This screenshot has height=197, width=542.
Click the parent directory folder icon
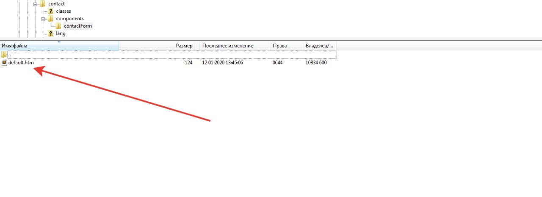pyautogui.click(x=4, y=55)
